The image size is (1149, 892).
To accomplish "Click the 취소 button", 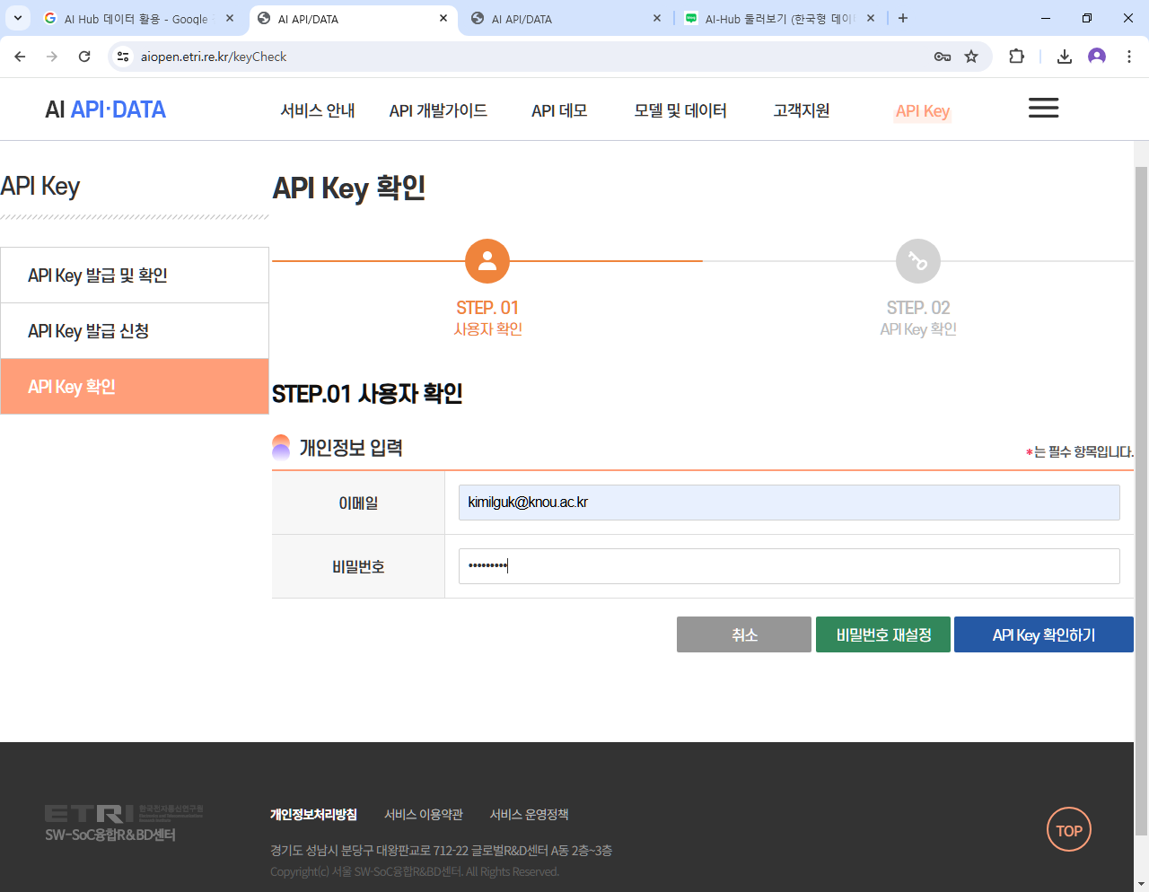I will tap(744, 634).
